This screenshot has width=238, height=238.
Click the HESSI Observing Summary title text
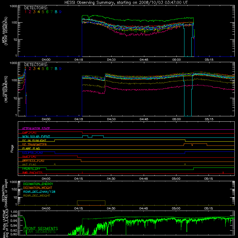(126, 3)
